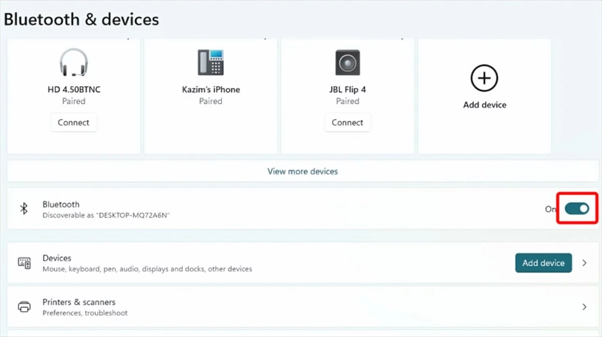Click the headset icon for HD 4.50BTNC
Viewport: 602px width, 337px height.
pyautogui.click(x=73, y=62)
